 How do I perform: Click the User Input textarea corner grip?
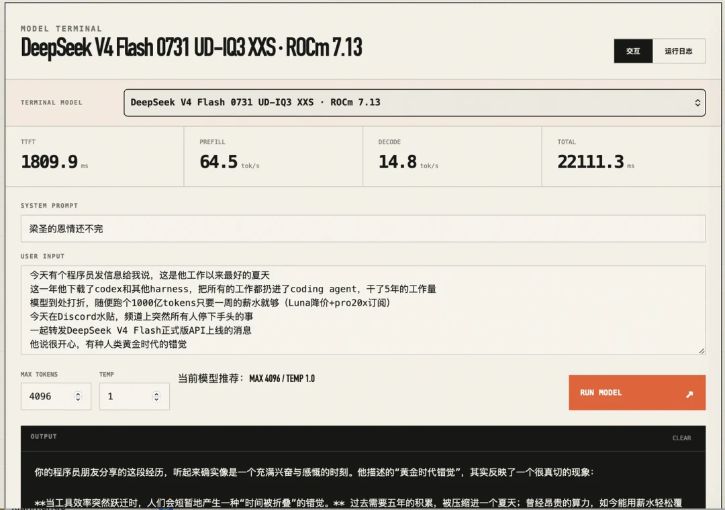[x=702, y=350]
